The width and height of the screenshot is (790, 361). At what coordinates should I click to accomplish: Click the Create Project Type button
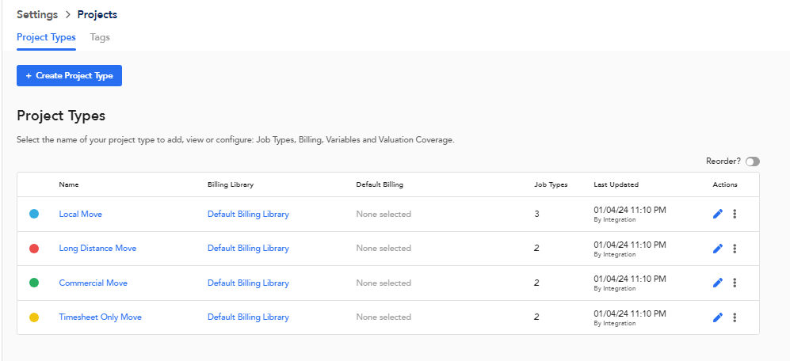(x=69, y=75)
